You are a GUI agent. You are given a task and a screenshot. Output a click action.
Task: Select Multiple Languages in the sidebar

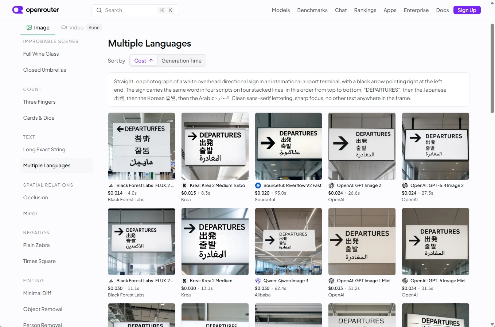(57, 166)
